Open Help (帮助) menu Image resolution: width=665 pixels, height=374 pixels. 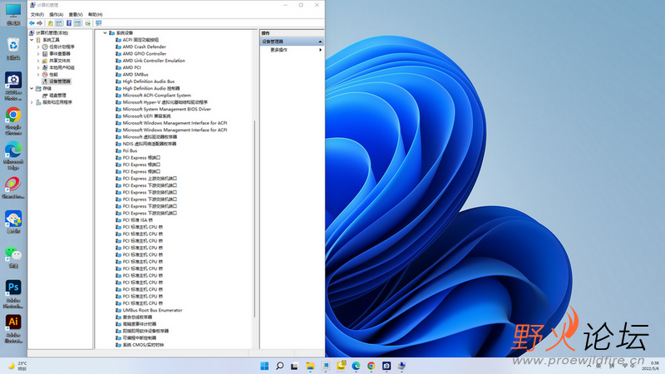96,14
